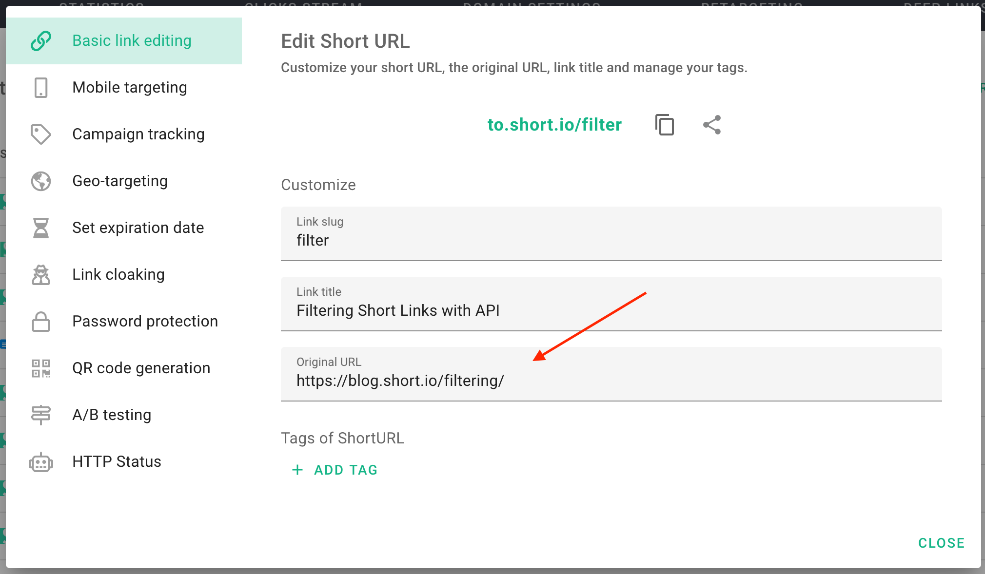This screenshot has height=574, width=985.
Task: Switch to Set expiration date settings
Action: [x=138, y=228]
